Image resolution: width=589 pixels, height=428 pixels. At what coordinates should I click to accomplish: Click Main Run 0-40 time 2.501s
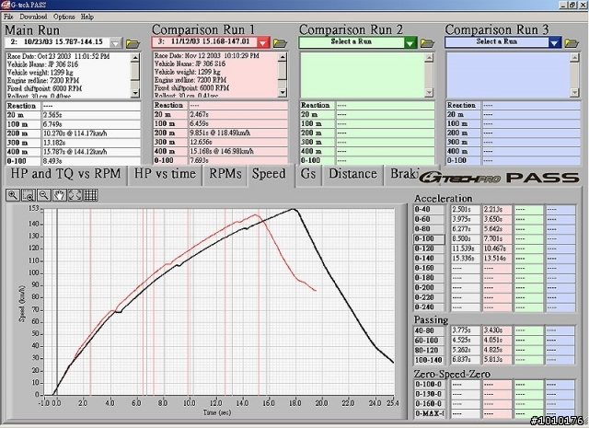[466, 210]
